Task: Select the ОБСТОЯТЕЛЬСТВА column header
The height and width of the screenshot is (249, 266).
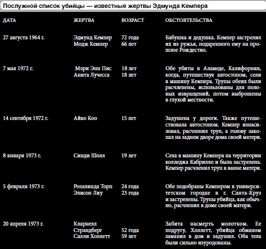Action: (x=189, y=20)
